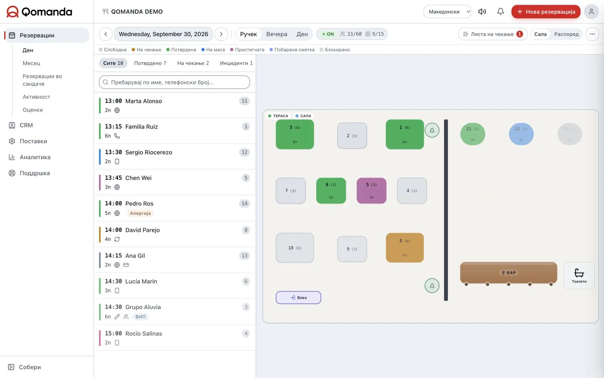Select orange table 8 on the floor plan
604x378 pixels.
tap(405, 248)
